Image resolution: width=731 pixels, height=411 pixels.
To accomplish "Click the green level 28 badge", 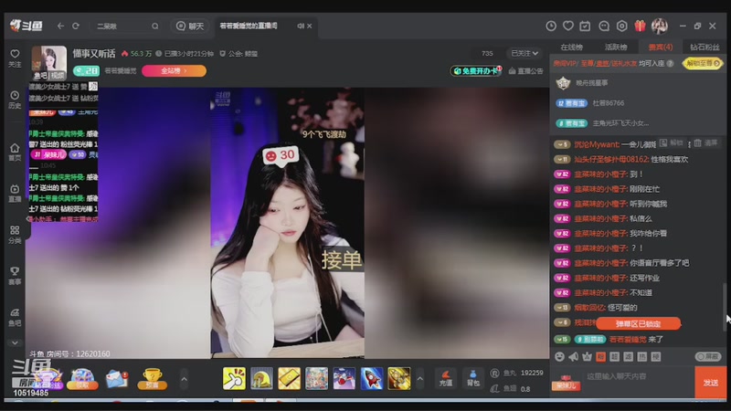I will [x=86, y=71].
